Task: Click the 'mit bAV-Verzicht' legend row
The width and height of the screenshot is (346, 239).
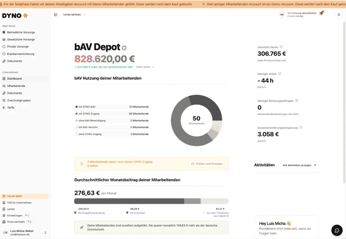Action: pyautogui.click(x=112, y=127)
